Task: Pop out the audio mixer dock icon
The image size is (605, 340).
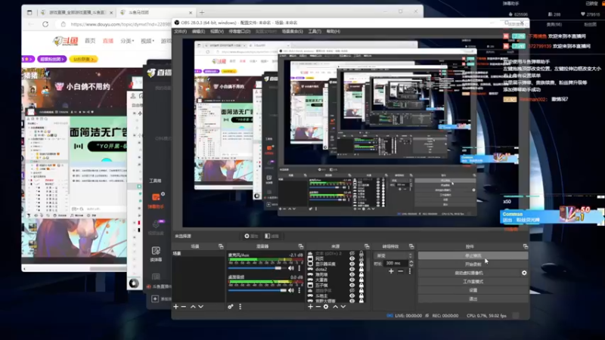Action: pyautogui.click(x=300, y=246)
